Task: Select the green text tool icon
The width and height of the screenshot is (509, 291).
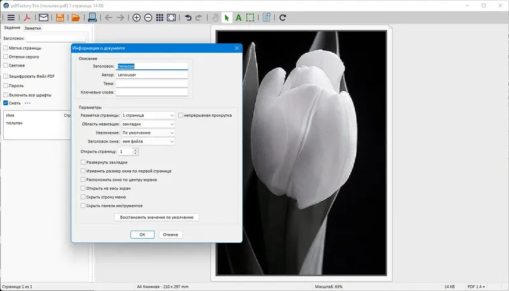Action: 239,18
